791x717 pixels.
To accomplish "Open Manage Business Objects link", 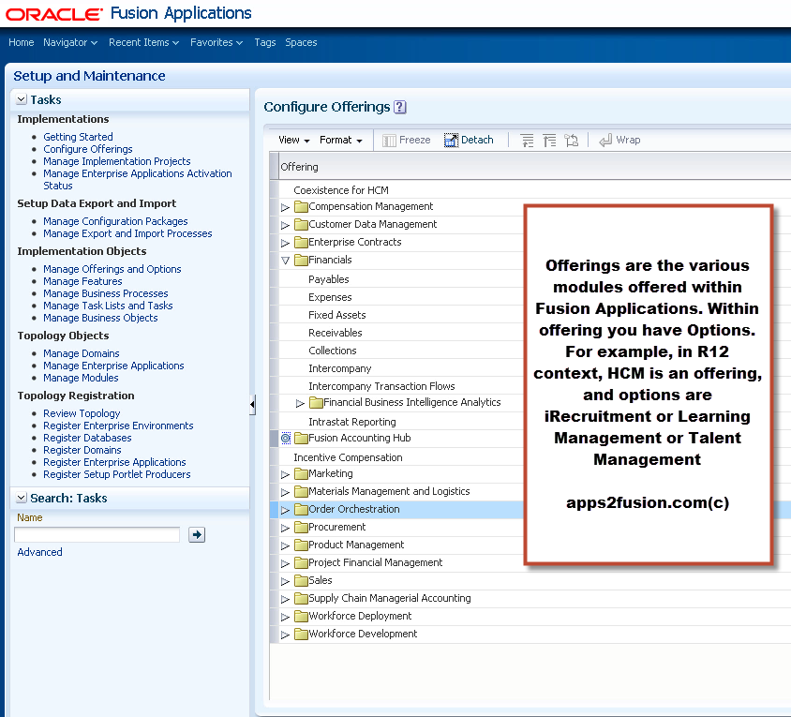I will [100, 318].
